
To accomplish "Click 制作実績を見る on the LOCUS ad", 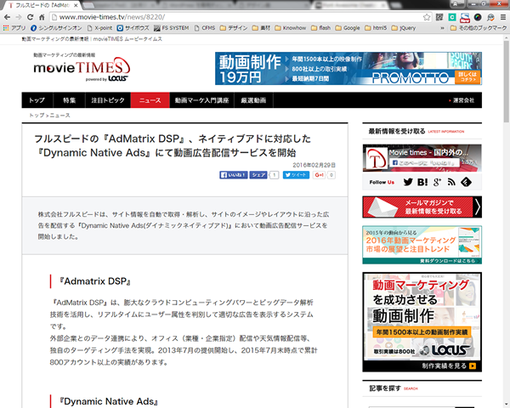I will (449, 366).
